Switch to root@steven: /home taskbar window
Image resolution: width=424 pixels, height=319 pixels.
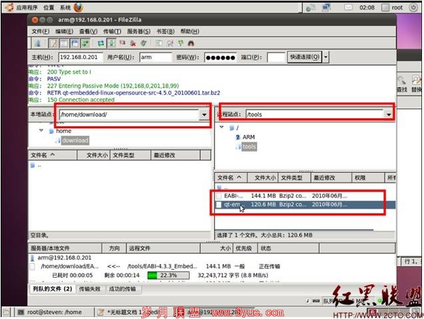click(53, 312)
